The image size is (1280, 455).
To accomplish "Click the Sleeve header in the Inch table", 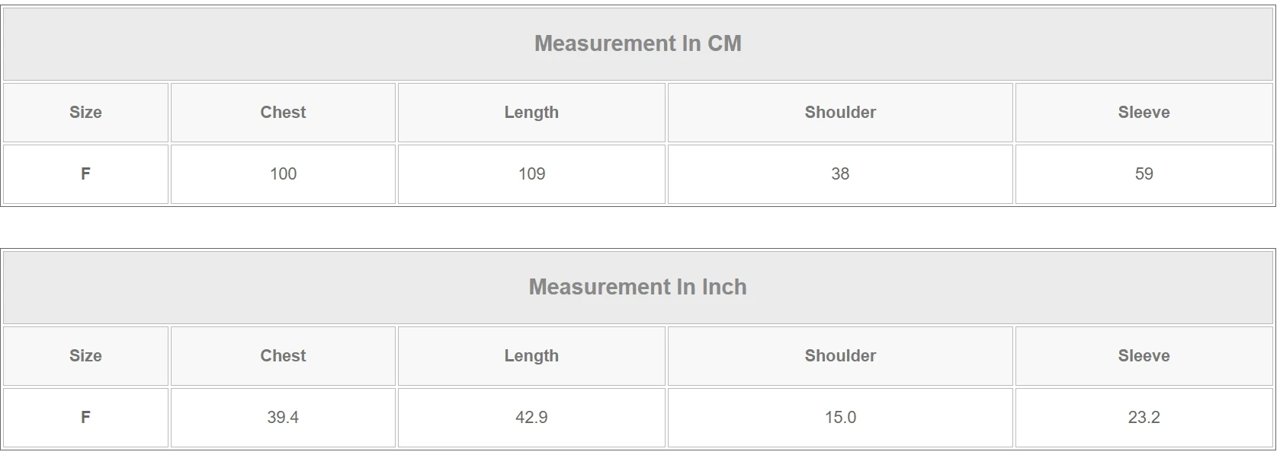I will pos(1144,356).
